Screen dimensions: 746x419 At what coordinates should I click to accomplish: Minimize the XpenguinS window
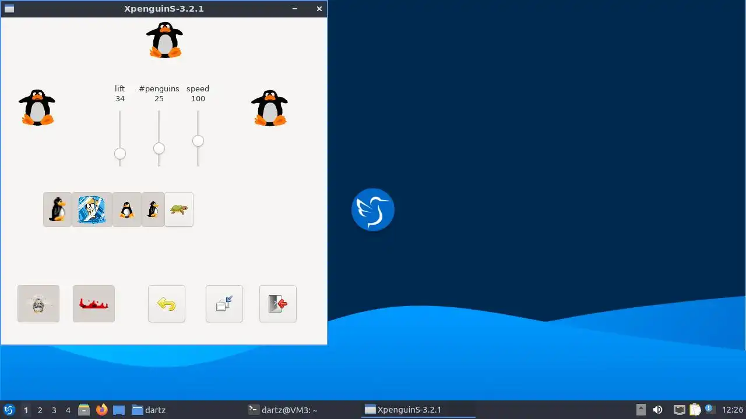point(295,9)
